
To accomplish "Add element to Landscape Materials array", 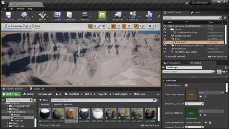I will click(206, 123).
